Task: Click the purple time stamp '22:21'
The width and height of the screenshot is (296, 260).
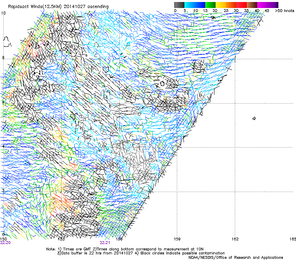Action: (105, 243)
